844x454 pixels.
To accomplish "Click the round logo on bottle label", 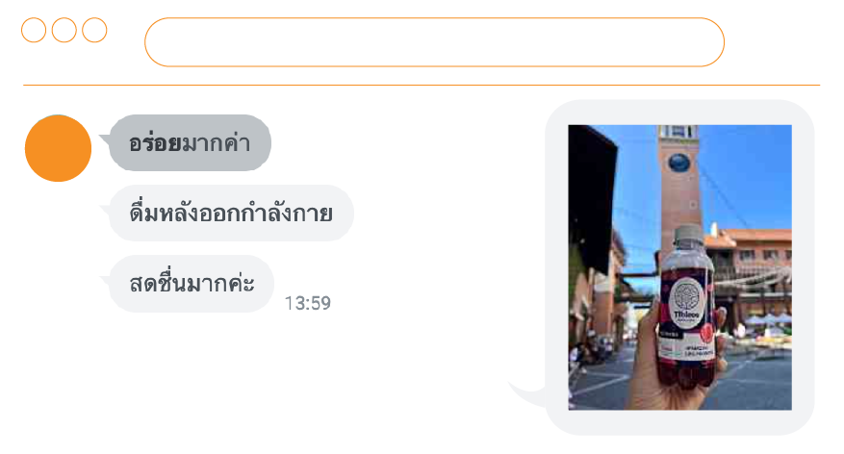I will coord(687,303).
